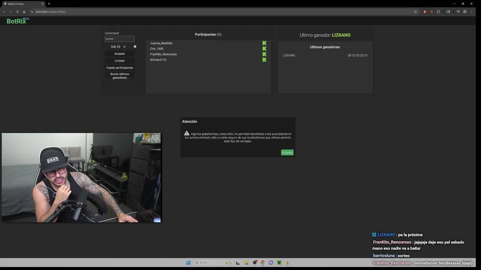Click Kick icon next to Cris_1690
481x270 pixels.
[x=264, y=49]
